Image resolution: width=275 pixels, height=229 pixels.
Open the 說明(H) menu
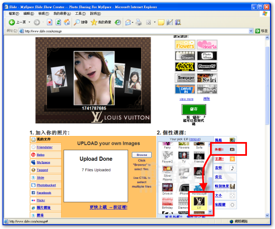95,14
